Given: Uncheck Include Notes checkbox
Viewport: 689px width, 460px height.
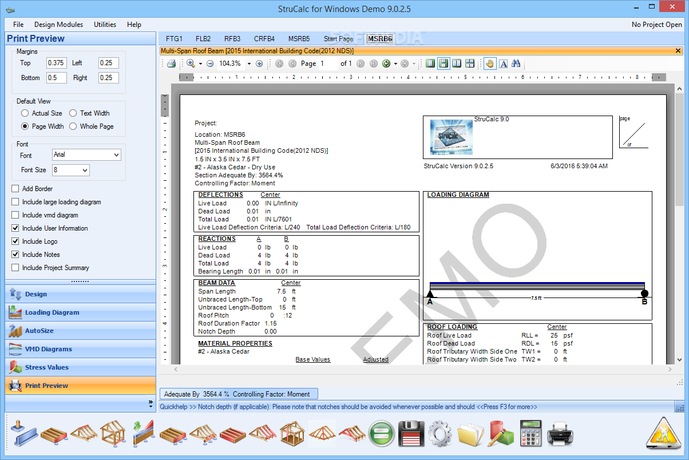Looking at the screenshot, I should [x=15, y=255].
